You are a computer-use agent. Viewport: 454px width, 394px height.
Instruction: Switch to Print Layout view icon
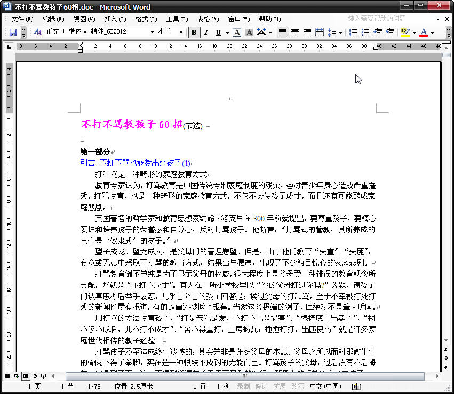click(26, 376)
